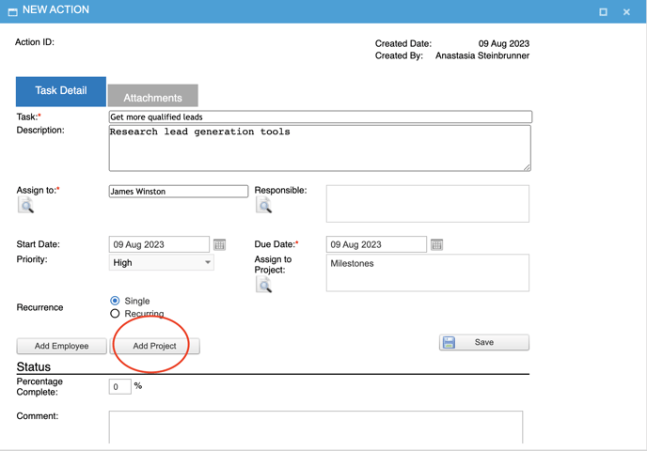647x451 pixels.
Task: Click the project box showing Milestones
Action: (428, 272)
